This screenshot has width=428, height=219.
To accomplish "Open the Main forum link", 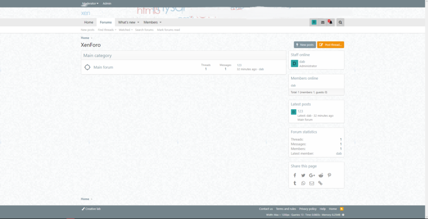I will coord(103,67).
